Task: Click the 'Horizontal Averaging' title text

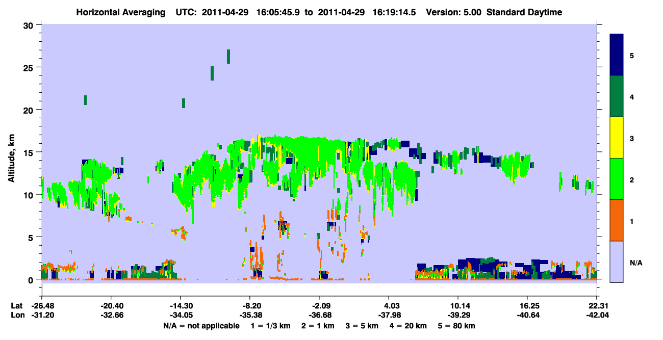Action: pos(121,12)
